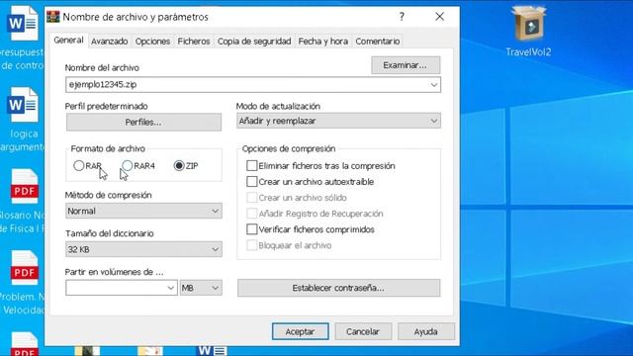Toggle Bloquear el archivo checkbox

point(251,245)
